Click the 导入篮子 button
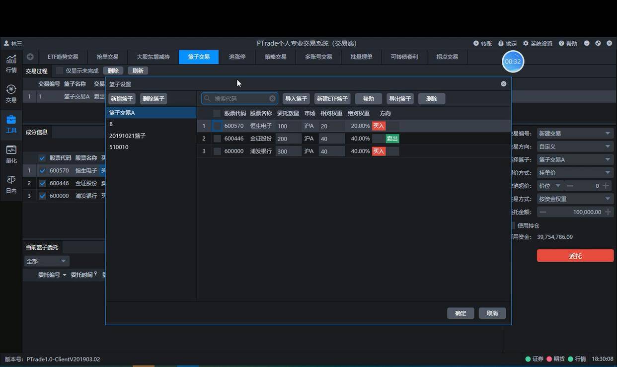Screen dimensions: 617x367 (x=296, y=99)
